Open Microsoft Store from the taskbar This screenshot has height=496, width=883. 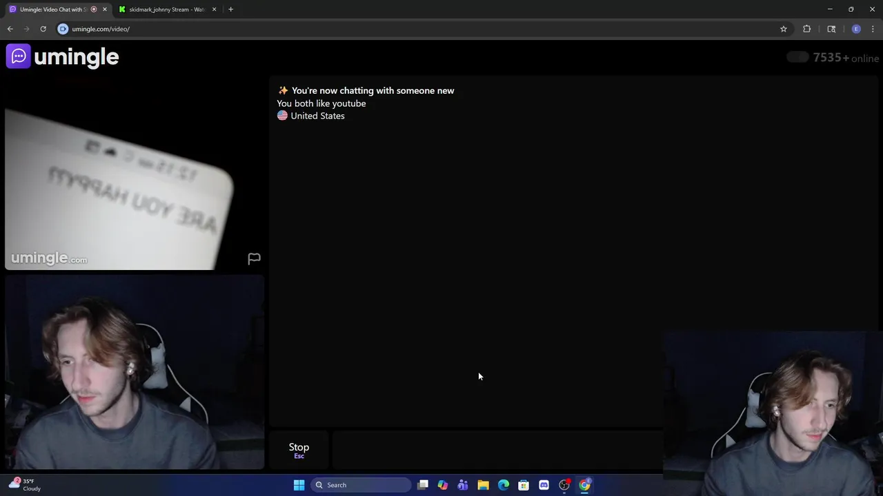pyautogui.click(x=524, y=485)
